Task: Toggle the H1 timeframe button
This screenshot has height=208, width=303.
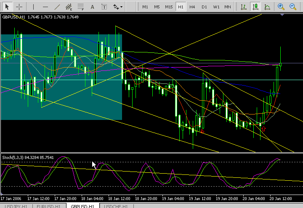Action: click(x=181, y=7)
